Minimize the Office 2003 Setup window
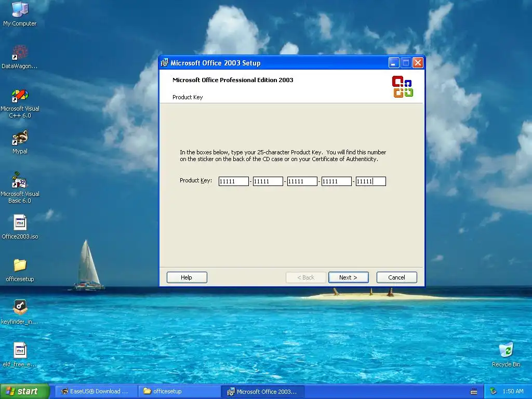Image resolution: width=532 pixels, height=399 pixels. [x=394, y=63]
